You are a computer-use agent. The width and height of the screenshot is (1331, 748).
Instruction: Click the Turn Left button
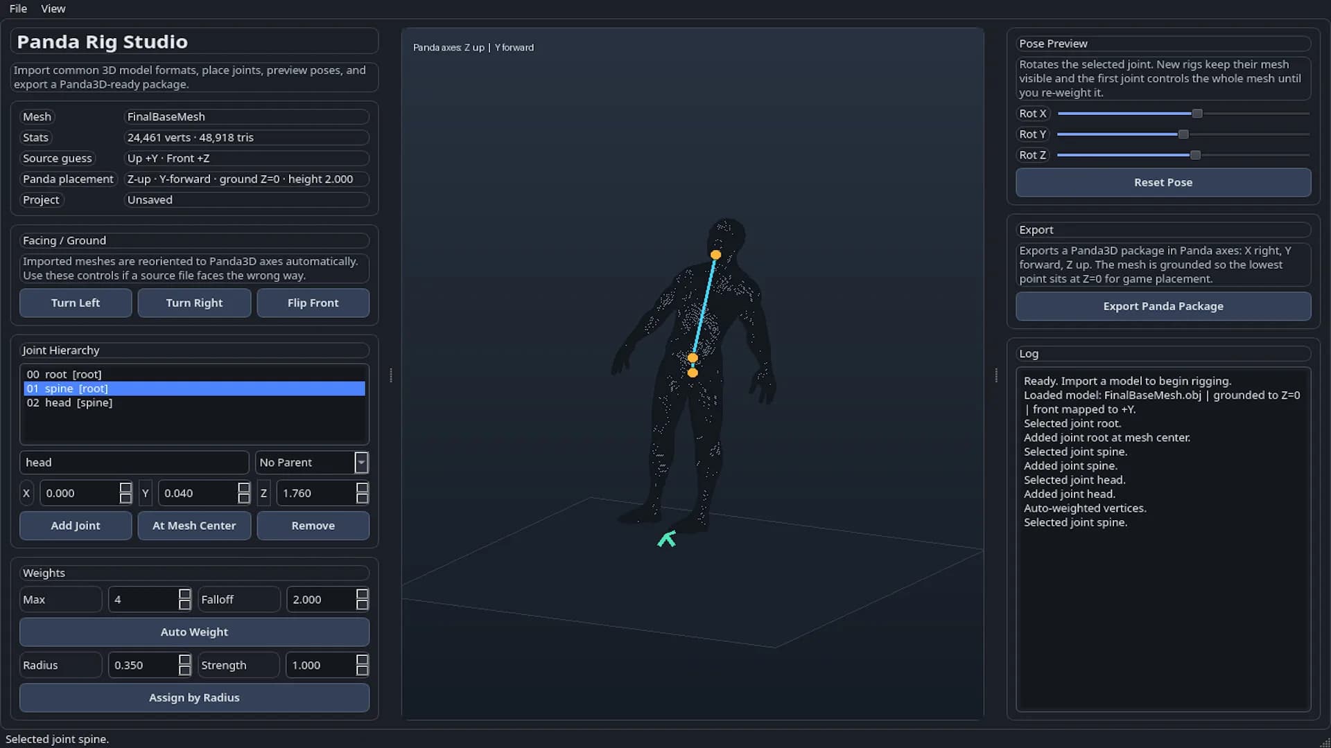pos(76,303)
